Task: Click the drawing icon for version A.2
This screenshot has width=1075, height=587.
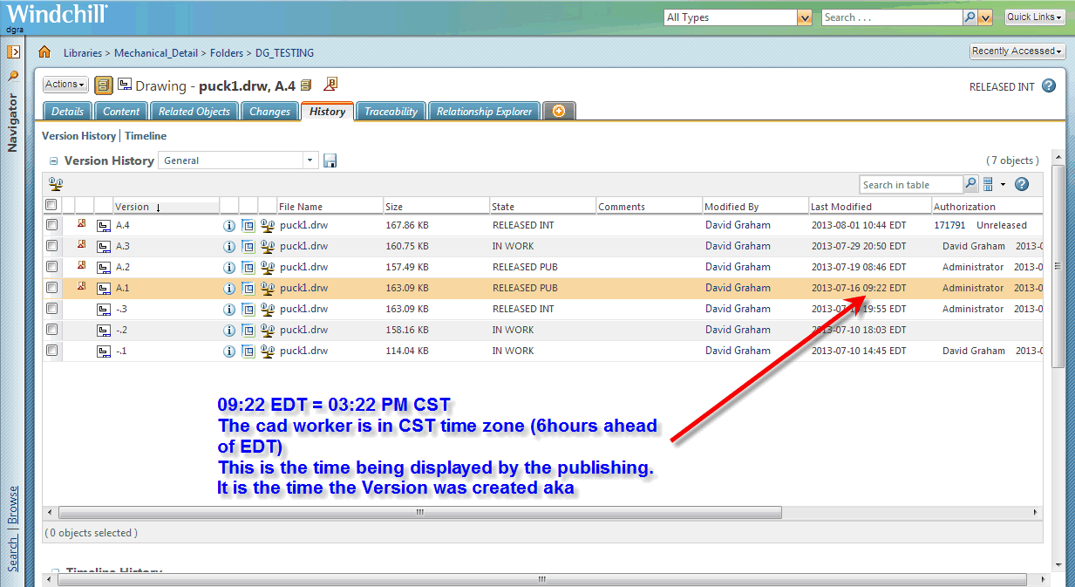Action: click(104, 267)
